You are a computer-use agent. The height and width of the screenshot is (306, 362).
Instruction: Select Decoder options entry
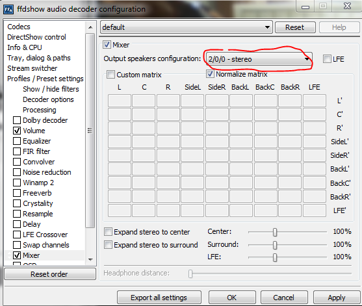[48, 99]
